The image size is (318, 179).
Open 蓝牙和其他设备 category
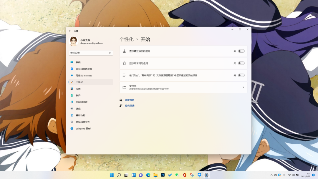[x=91, y=69]
